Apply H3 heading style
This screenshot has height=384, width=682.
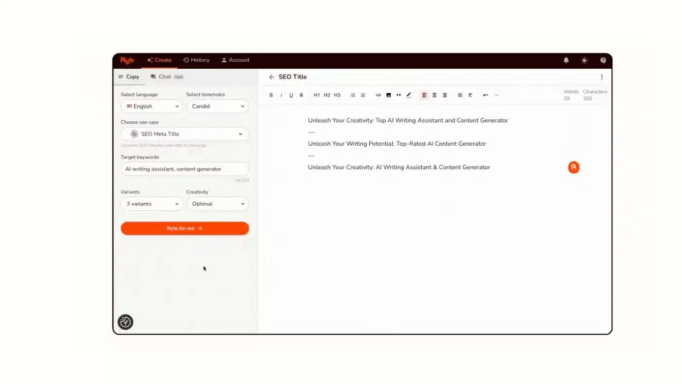(337, 95)
